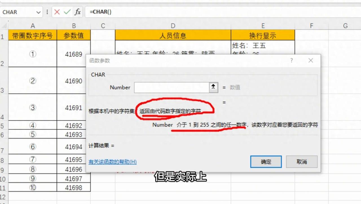Select the cell with circled number ③
Viewport: 361px width, 204px height.
point(33,107)
